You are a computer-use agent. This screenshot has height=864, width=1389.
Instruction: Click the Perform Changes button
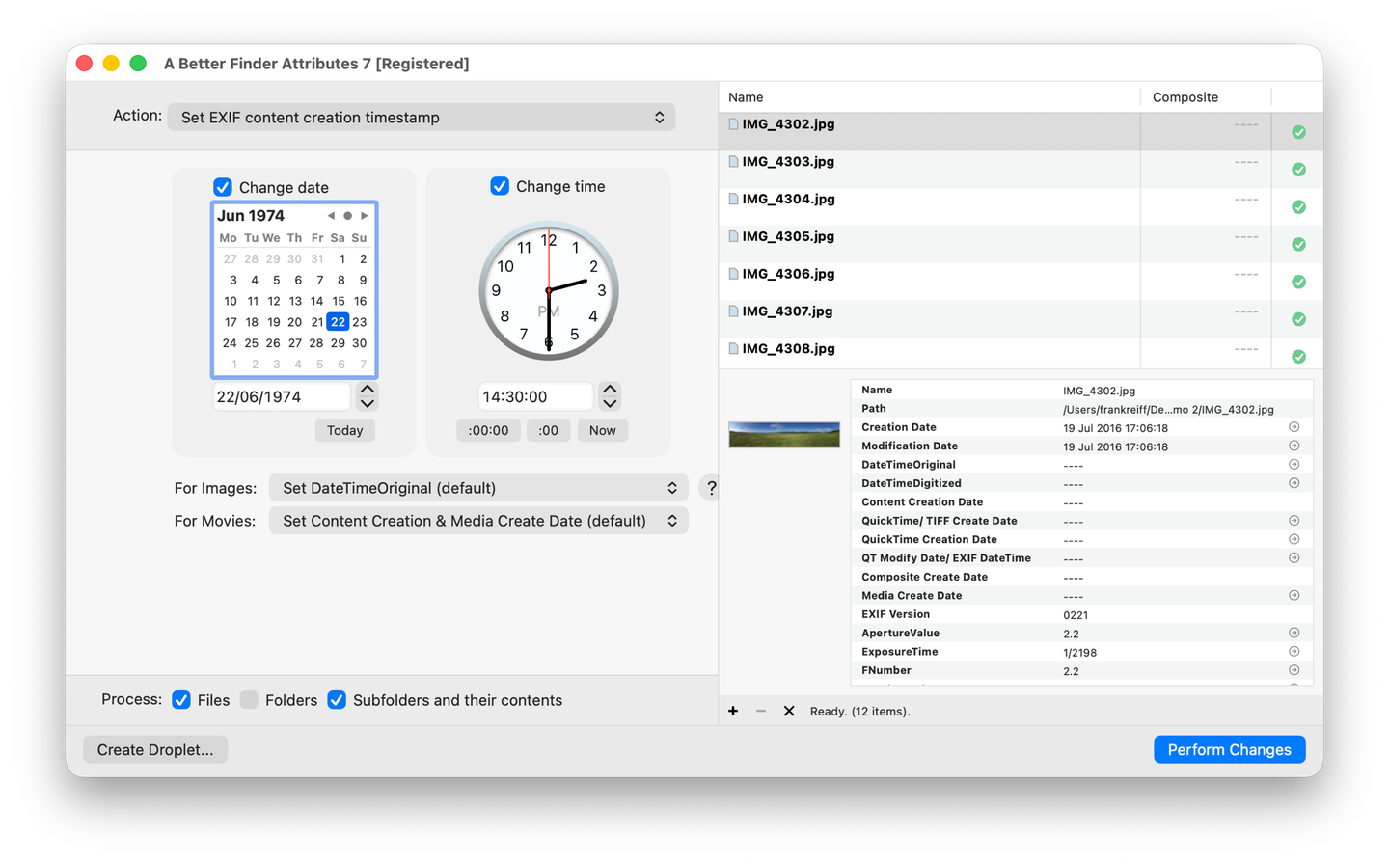1229,749
